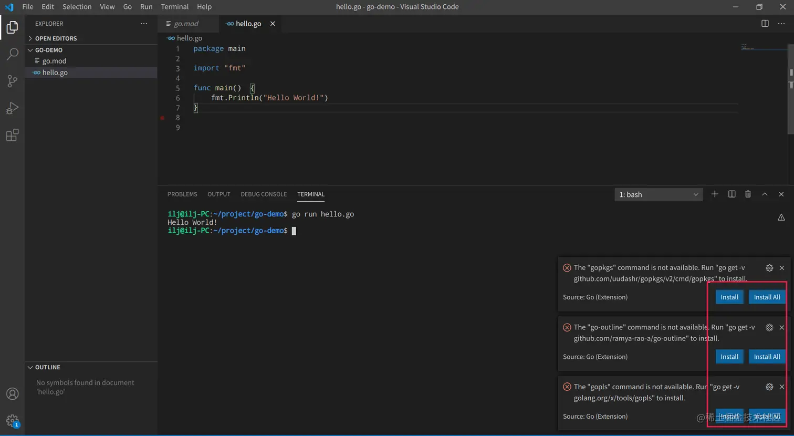The width and height of the screenshot is (794, 436).
Task: Click the fmt.Println code line
Action: pyautogui.click(x=269, y=98)
